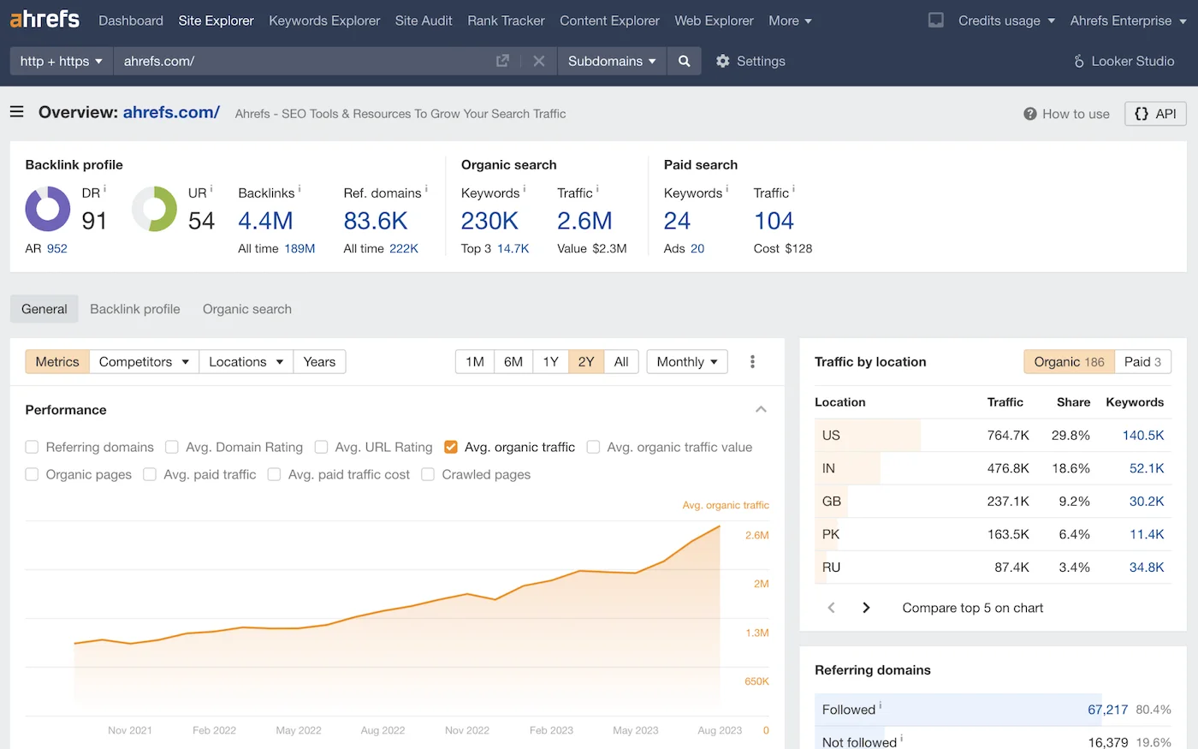
Task: Open the hamburger menu beside Overview
Action: click(x=16, y=112)
